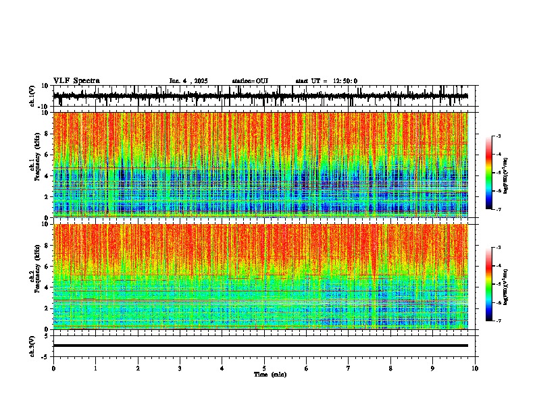Select the "ch.1(V)" vertical axis label
The image size is (535, 413).
click(32, 96)
